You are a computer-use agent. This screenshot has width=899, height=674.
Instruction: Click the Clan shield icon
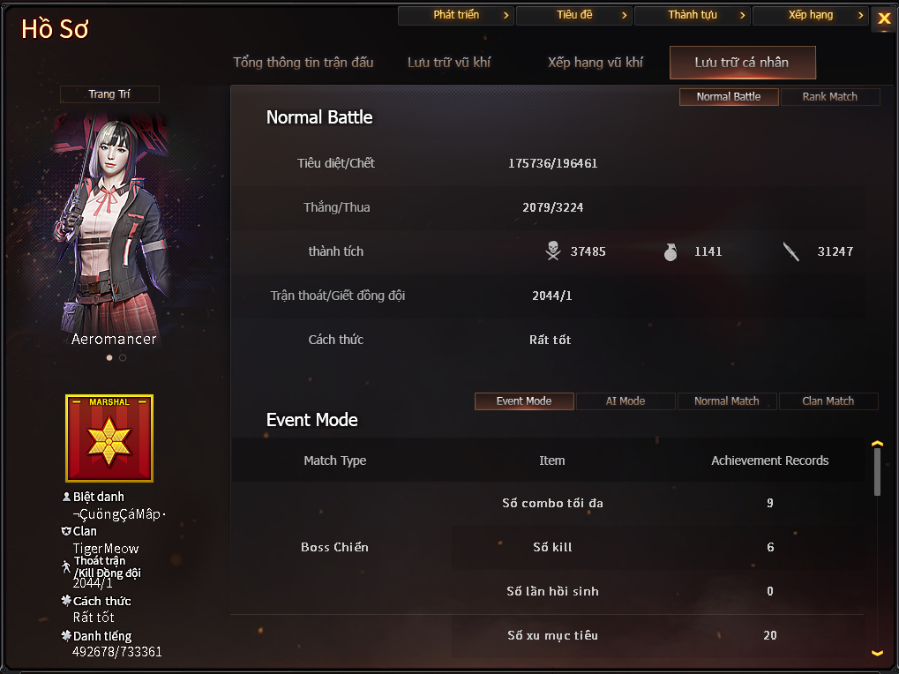tap(66, 531)
